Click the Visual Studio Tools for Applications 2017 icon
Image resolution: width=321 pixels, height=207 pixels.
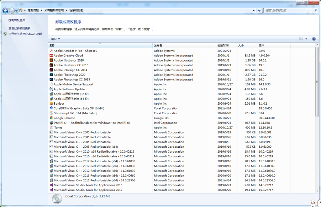point(51,190)
